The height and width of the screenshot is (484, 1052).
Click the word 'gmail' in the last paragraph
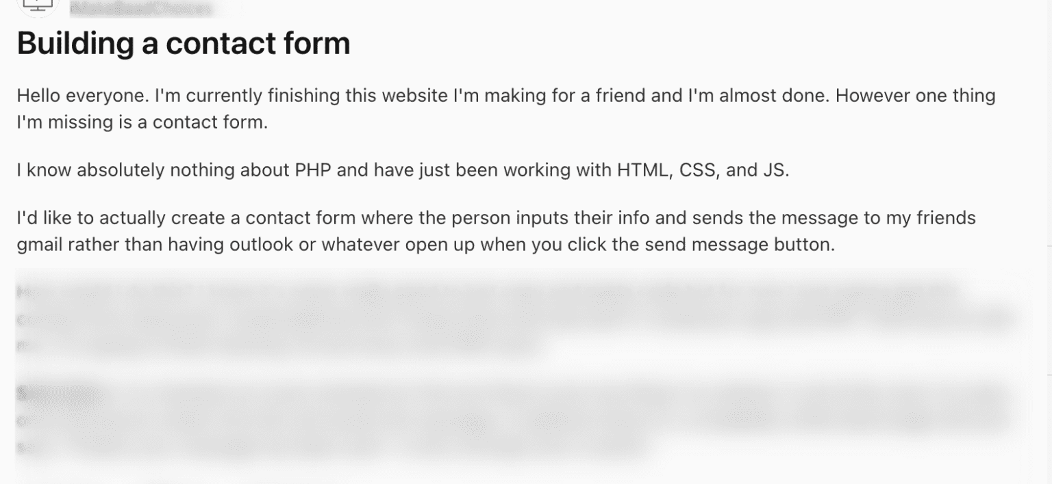pyautogui.click(x=39, y=245)
